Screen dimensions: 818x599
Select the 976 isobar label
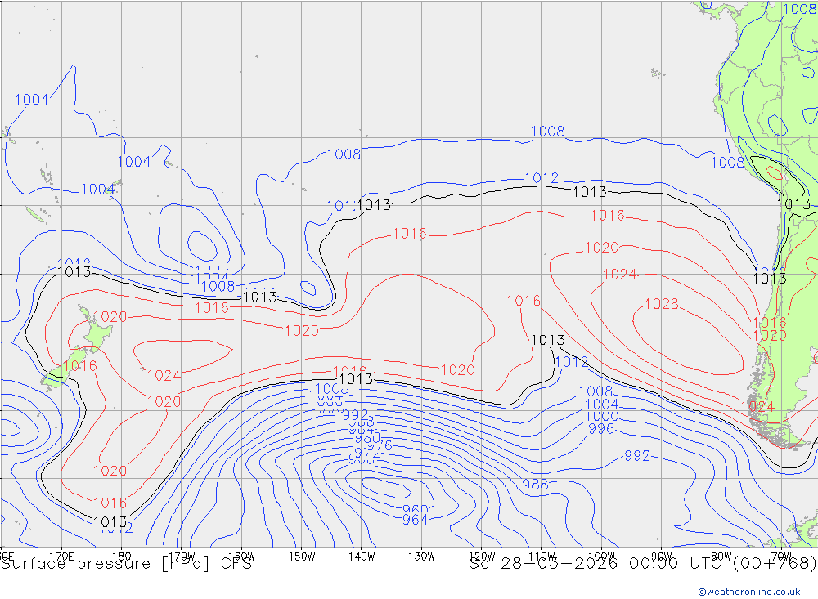(379, 445)
